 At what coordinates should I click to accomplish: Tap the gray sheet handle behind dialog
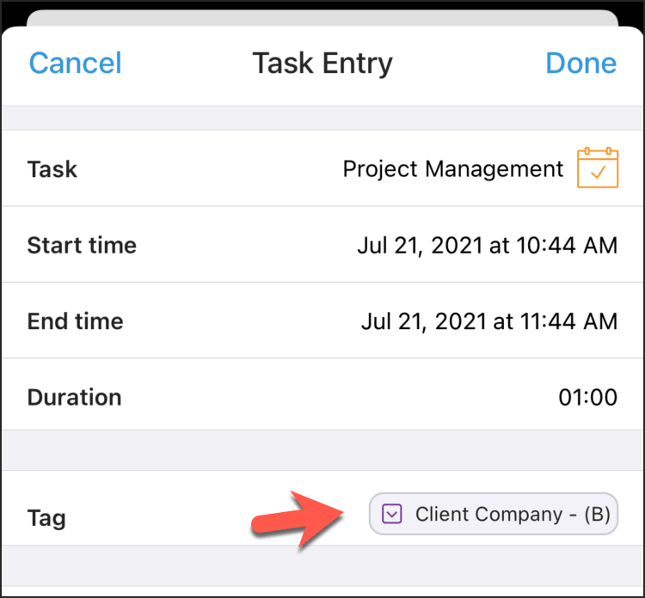322,18
